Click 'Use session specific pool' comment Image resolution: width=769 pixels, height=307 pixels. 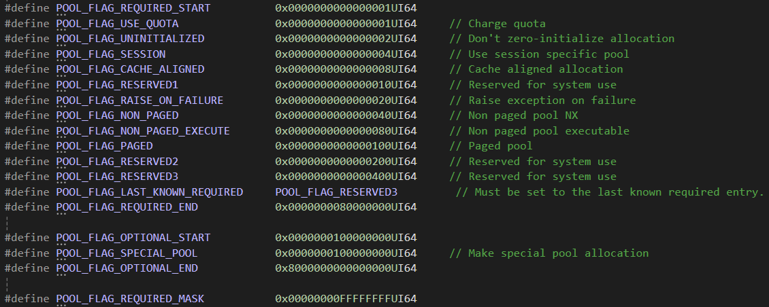click(540, 54)
